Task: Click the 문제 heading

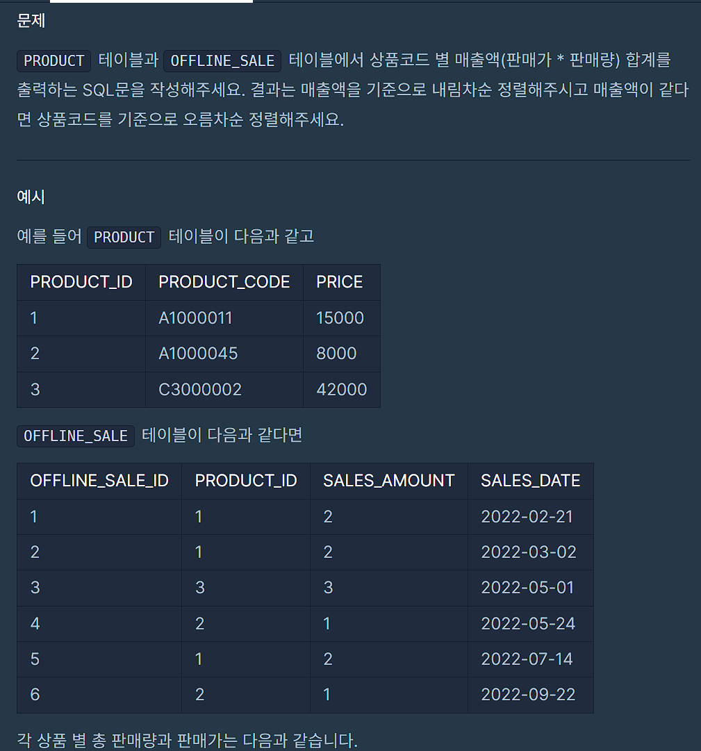Action: (31, 21)
